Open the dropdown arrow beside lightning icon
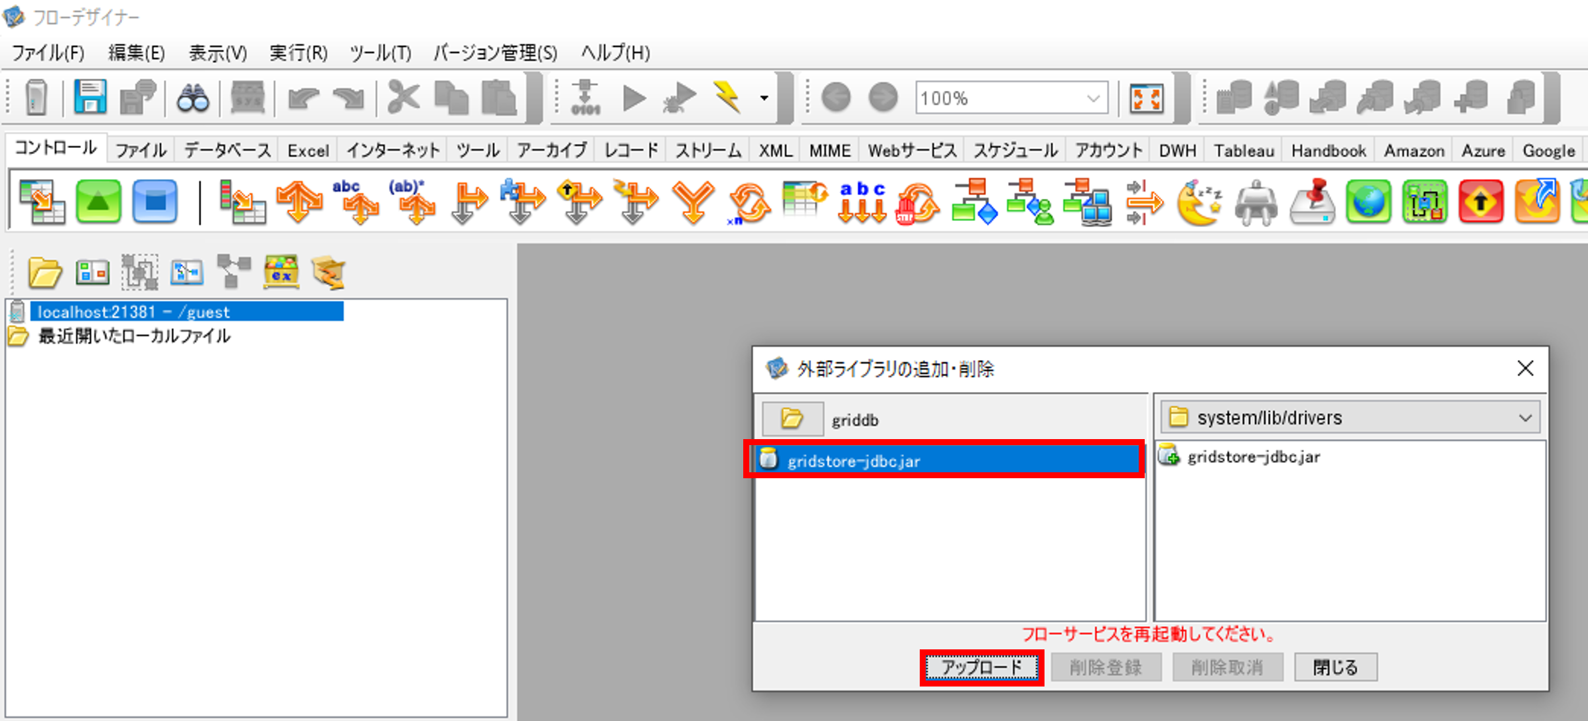The height and width of the screenshot is (721, 1588). click(x=764, y=98)
